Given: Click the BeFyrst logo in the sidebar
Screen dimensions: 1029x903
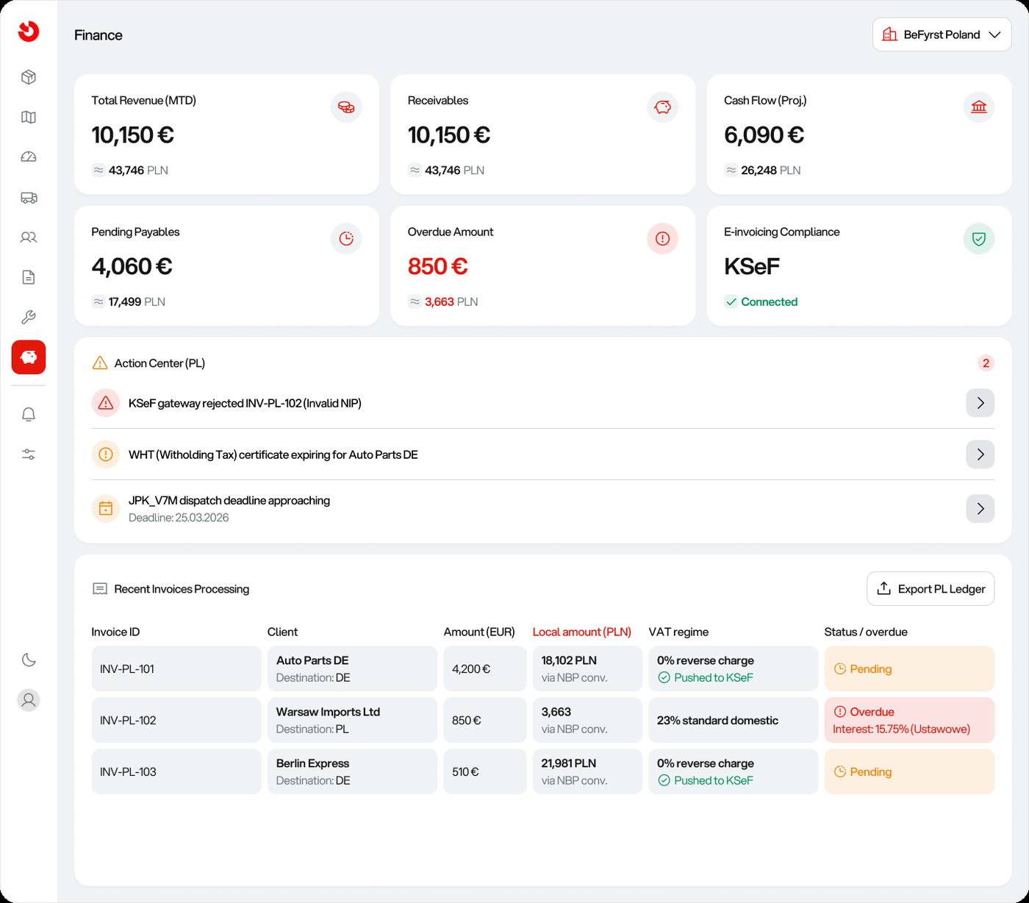Looking at the screenshot, I should point(29,31).
